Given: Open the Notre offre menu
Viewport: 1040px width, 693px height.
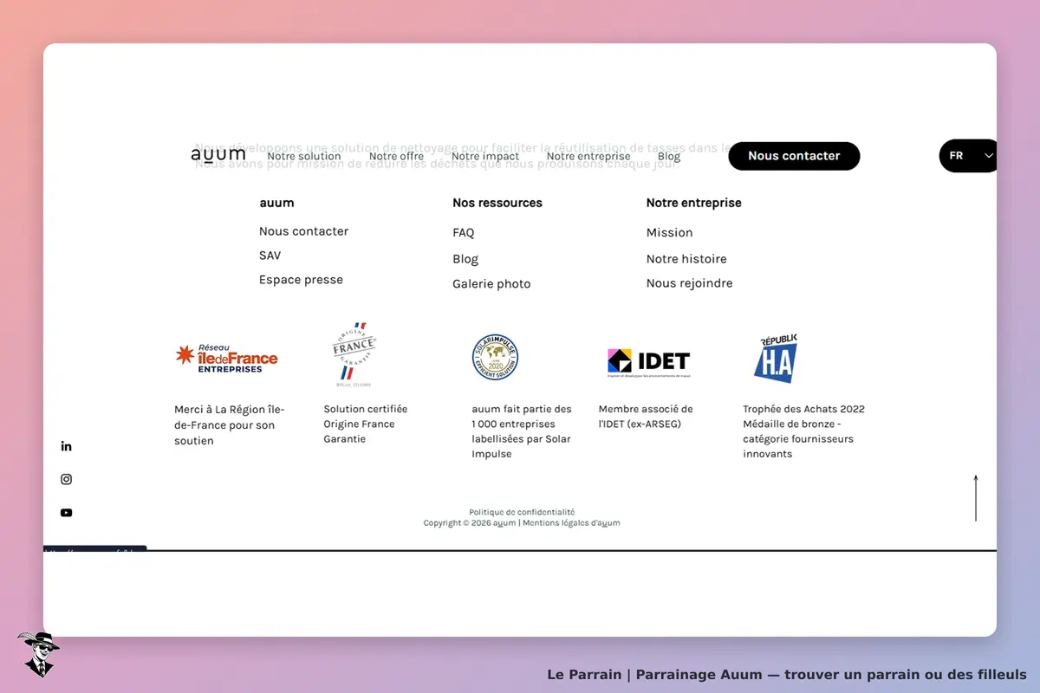Looking at the screenshot, I should pyautogui.click(x=396, y=157).
